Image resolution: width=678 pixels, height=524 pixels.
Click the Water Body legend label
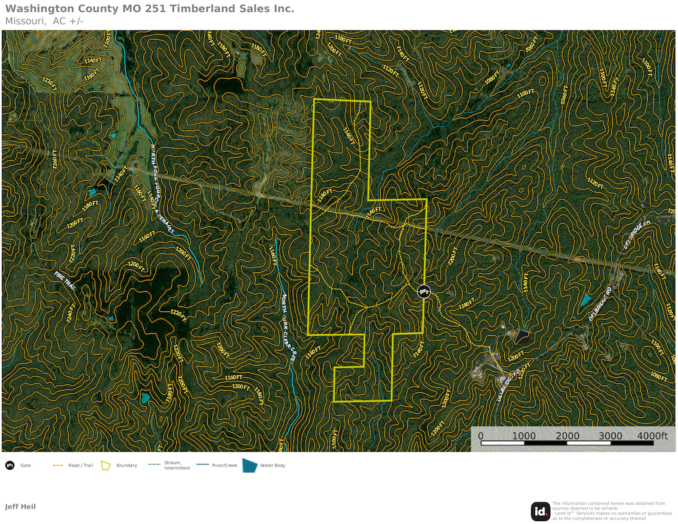(x=273, y=466)
